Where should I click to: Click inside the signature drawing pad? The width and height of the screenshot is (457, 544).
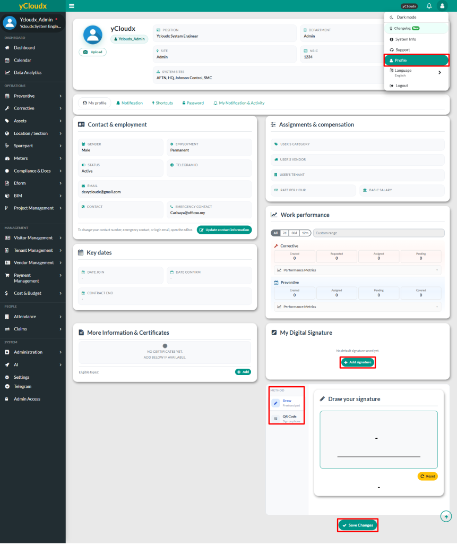pyautogui.click(x=378, y=439)
